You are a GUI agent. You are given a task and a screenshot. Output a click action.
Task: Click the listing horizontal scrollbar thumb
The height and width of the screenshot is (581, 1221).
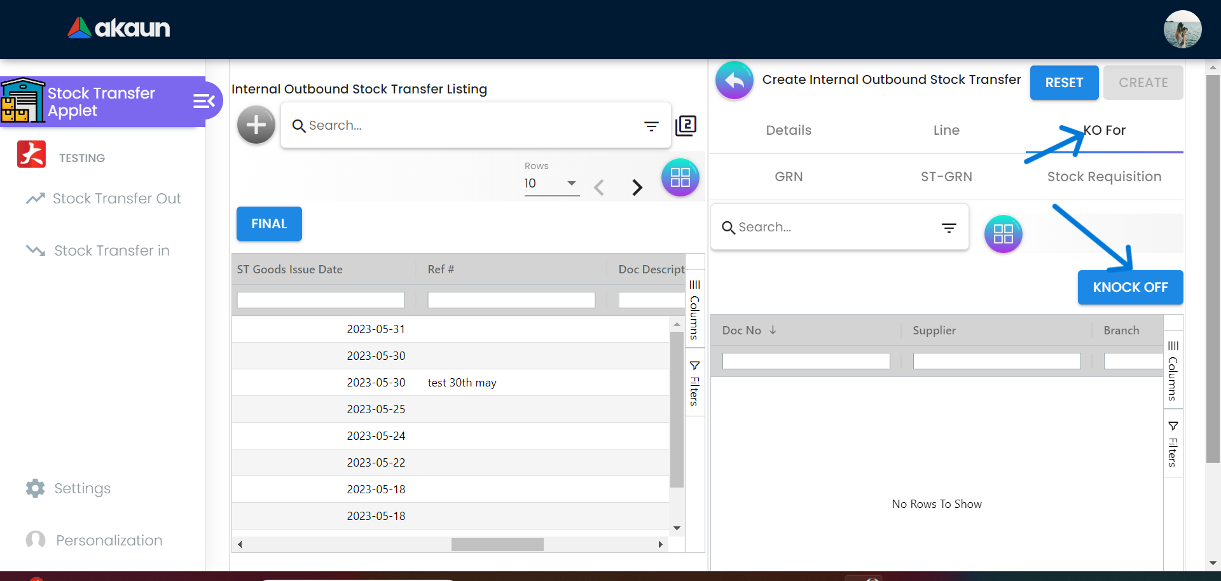[x=497, y=545]
